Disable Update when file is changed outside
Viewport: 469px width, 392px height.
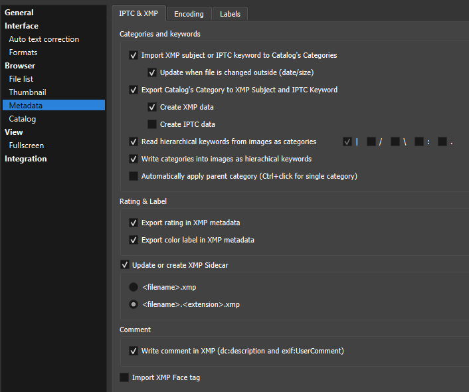(x=152, y=73)
